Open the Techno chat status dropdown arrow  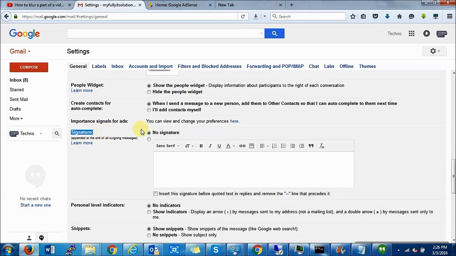41,134
